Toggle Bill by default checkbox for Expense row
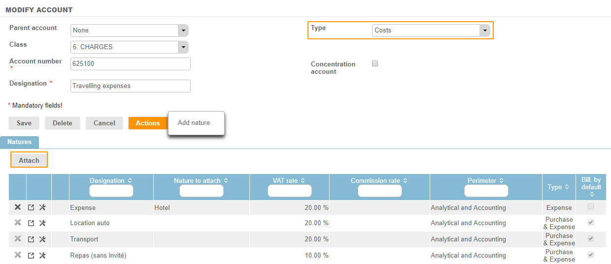Screen dimensions: 611x264 (x=591, y=207)
